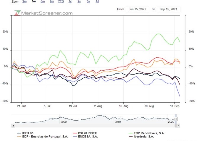The height and width of the screenshot is (141, 197).
Task: Edit the To date field
Action: coord(168,9)
